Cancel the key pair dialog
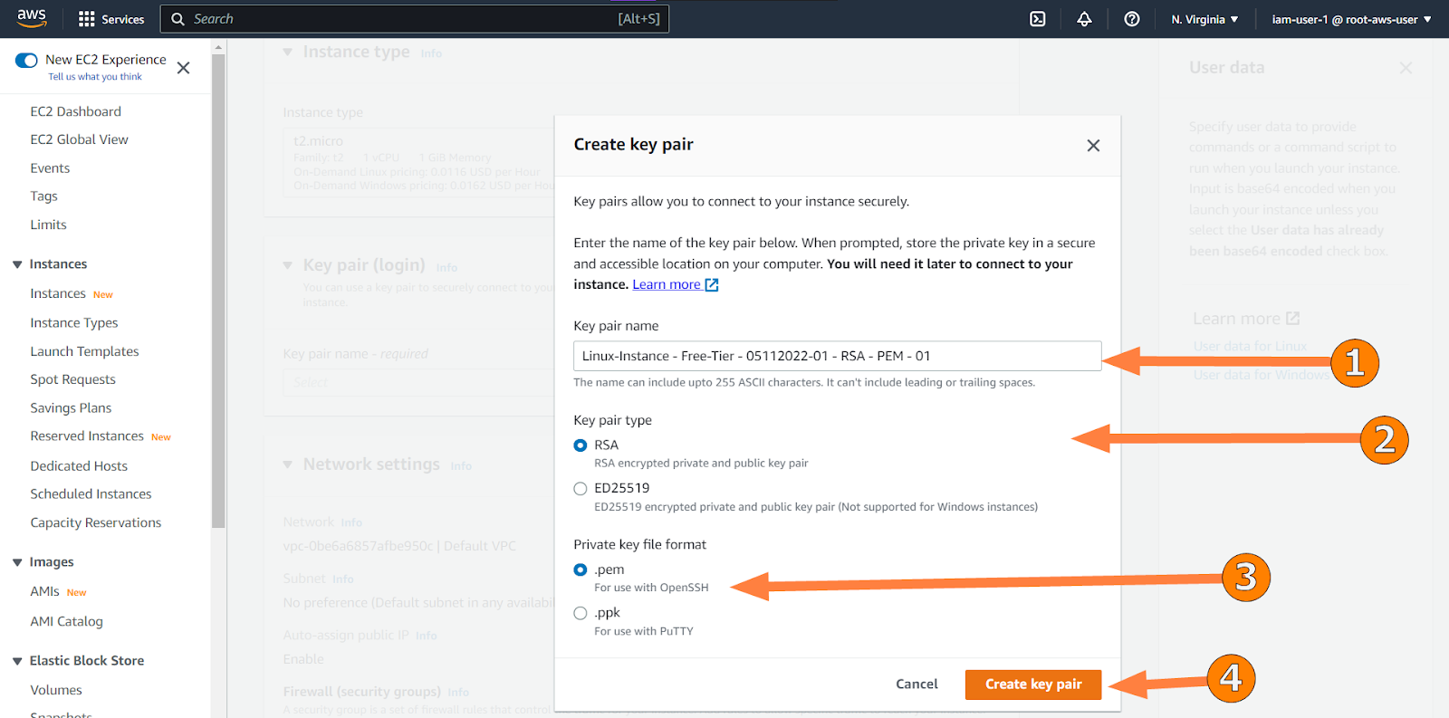This screenshot has height=718, width=1449. (x=916, y=684)
